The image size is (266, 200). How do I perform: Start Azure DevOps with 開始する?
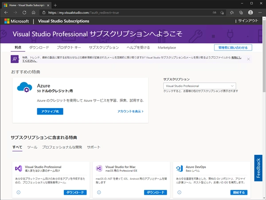(239, 192)
